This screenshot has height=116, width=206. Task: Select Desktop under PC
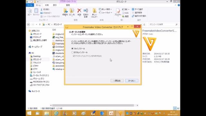[x=35, y=56]
